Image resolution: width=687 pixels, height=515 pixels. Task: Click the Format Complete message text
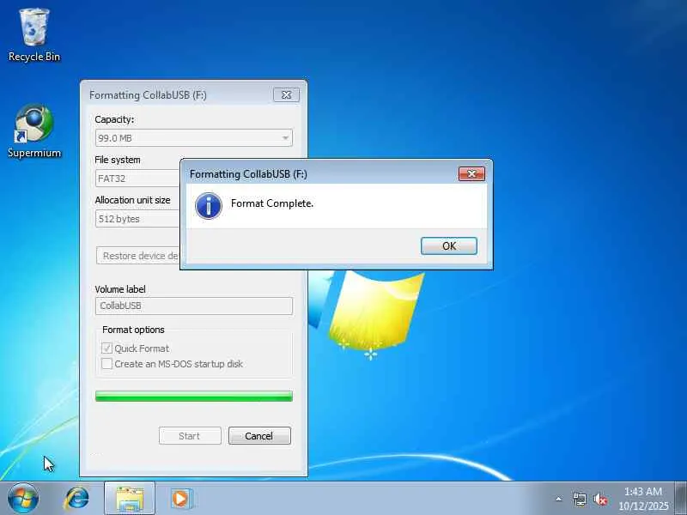(x=272, y=203)
